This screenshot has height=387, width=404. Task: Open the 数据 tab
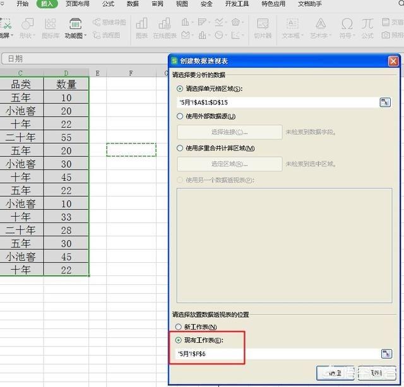pyautogui.click(x=133, y=4)
